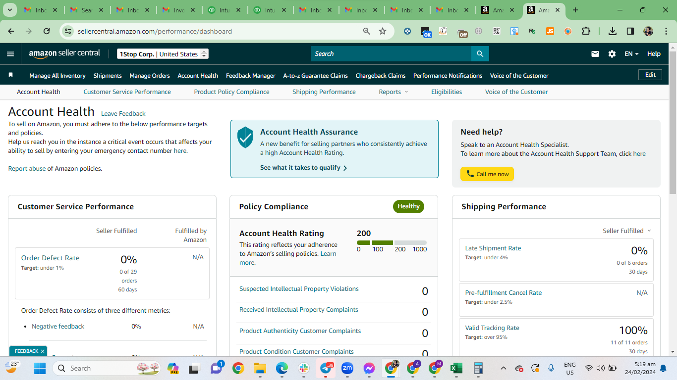This screenshot has height=380, width=677.
Task: View site information icon in address bar
Action: point(68,31)
